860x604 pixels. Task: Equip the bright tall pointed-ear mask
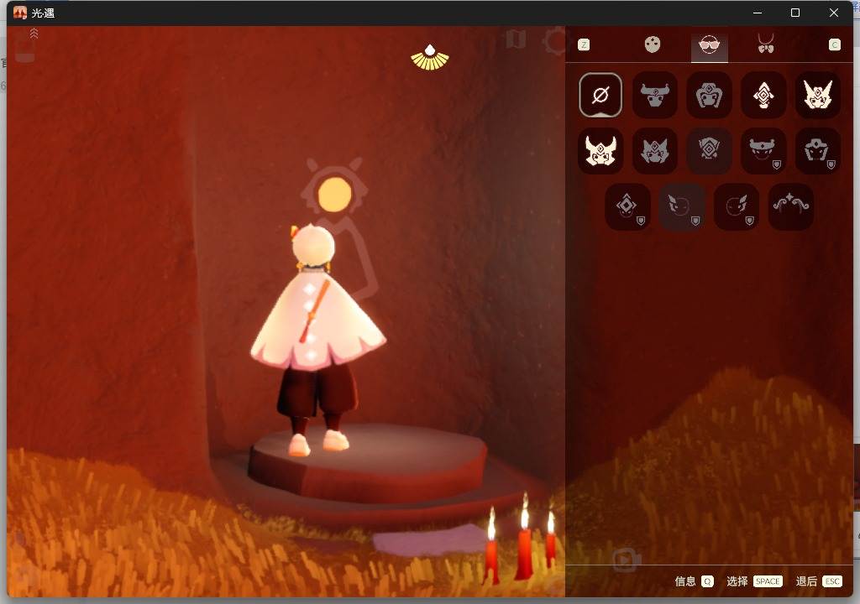818,95
